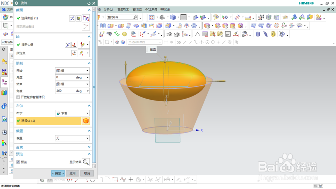This screenshot has width=336, height=189.
Task: Toggle the 预览 preview checkbox
Action: pyautogui.click(x=18, y=162)
